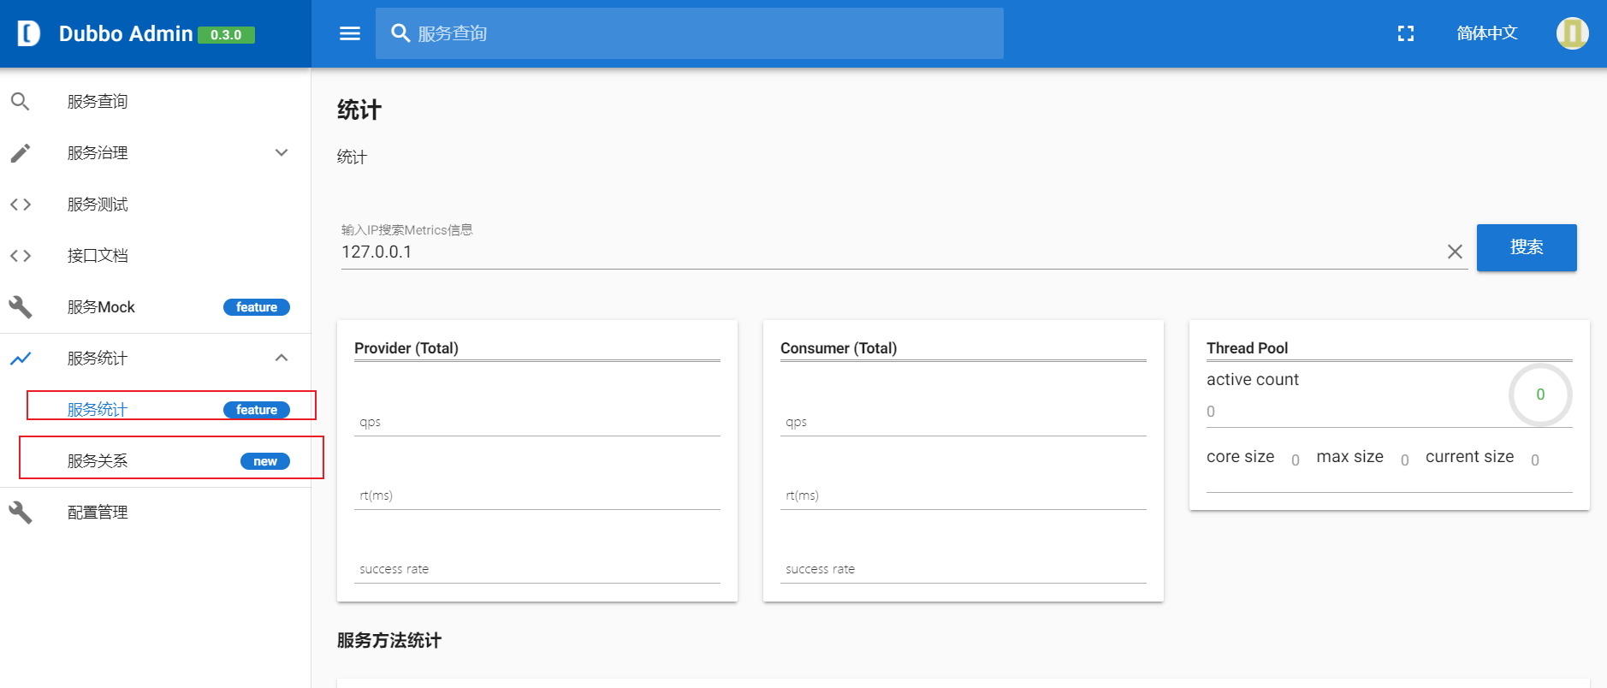
Task: Click the 服务统计 feature submenu link
Action: [98, 410]
